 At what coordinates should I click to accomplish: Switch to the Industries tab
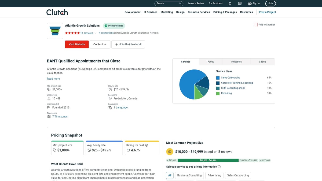click(x=236, y=62)
